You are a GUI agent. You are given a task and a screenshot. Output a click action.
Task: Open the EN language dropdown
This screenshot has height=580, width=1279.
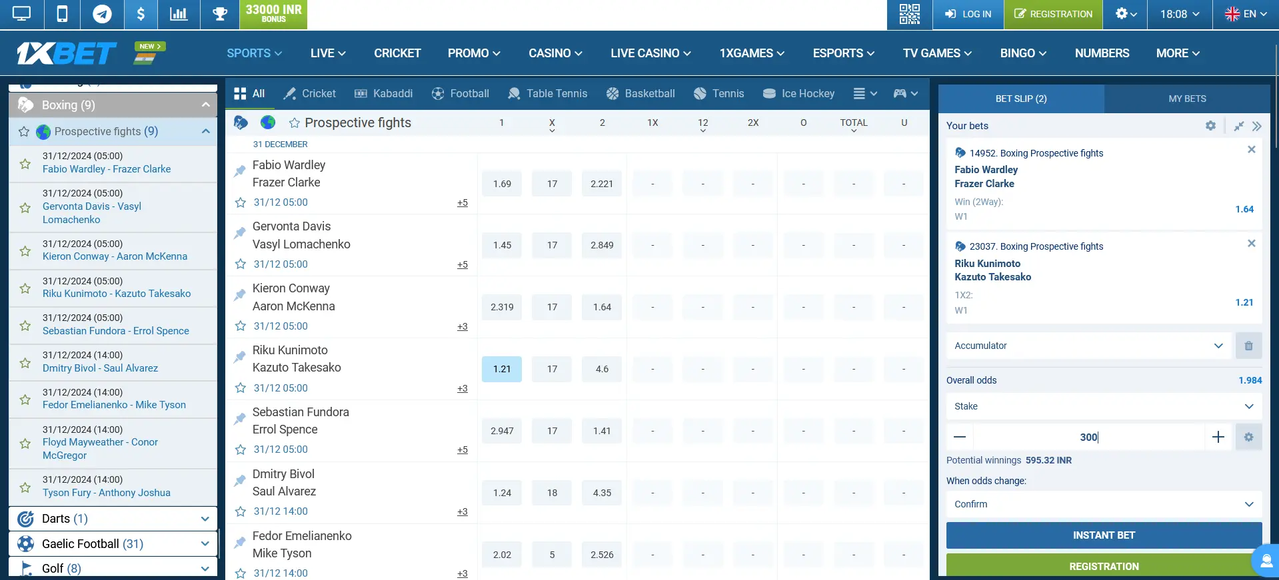point(1245,14)
